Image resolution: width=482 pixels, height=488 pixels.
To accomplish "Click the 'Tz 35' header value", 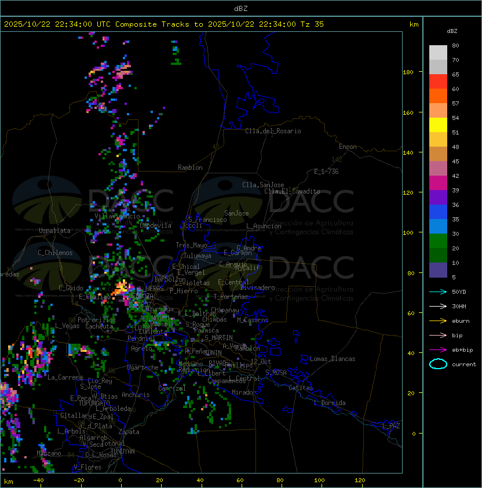I will pyautogui.click(x=312, y=24).
